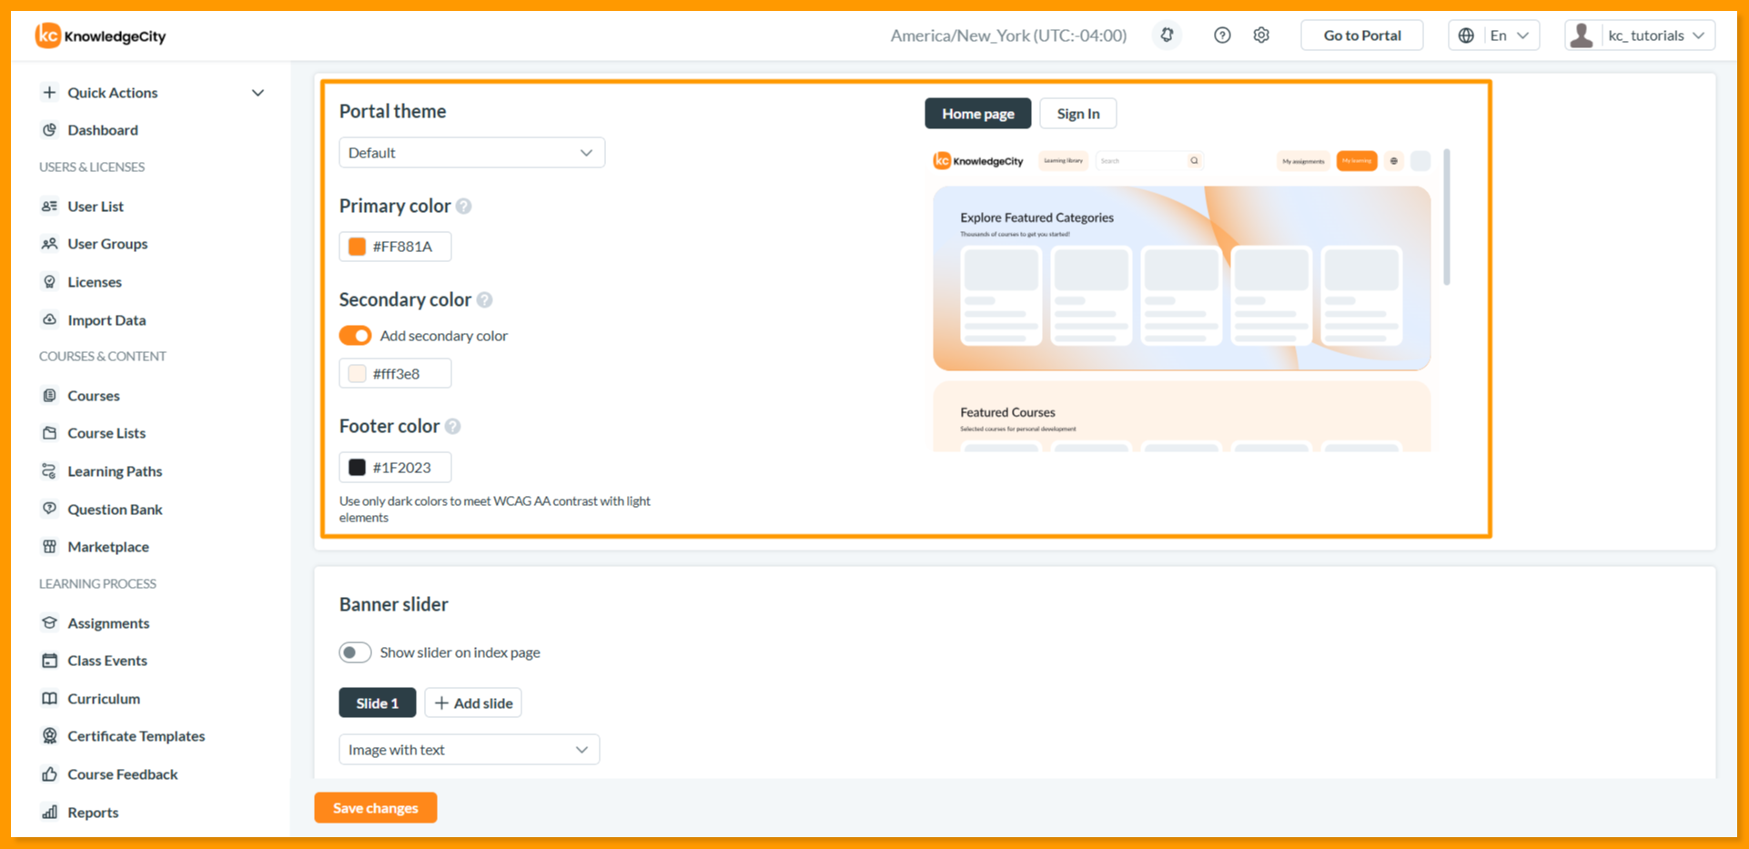Disable the Add secondary color toggle
Image resolution: width=1749 pixels, height=849 pixels.
(x=355, y=336)
